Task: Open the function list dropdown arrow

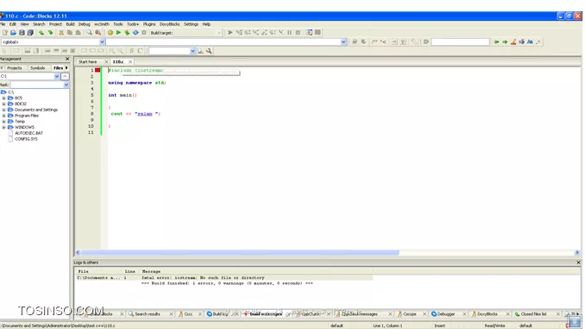Action: (343, 42)
